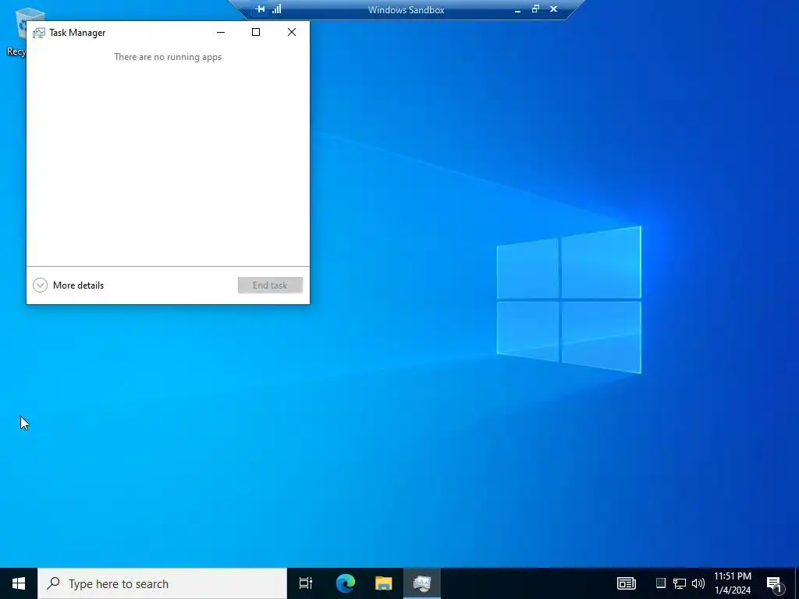Open File Explorer from the taskbar
Screen dimensions: 799x599
point(384,583)
